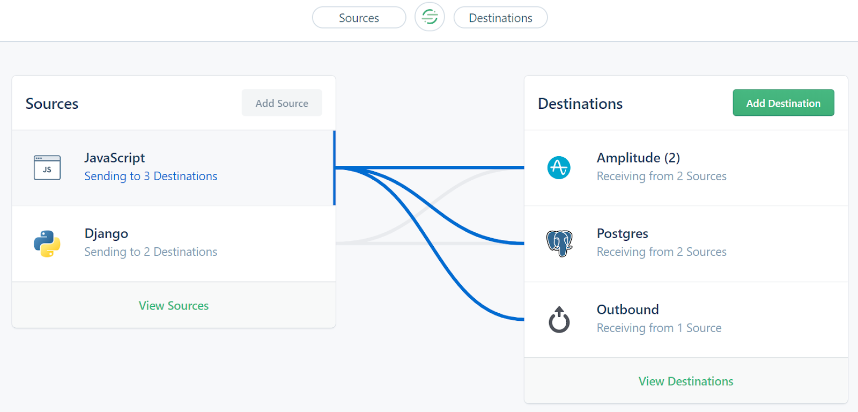This screenshot has width=858, height=412.
Task: Click Sending to 3 Destinations text
Action: pos(151,176)
